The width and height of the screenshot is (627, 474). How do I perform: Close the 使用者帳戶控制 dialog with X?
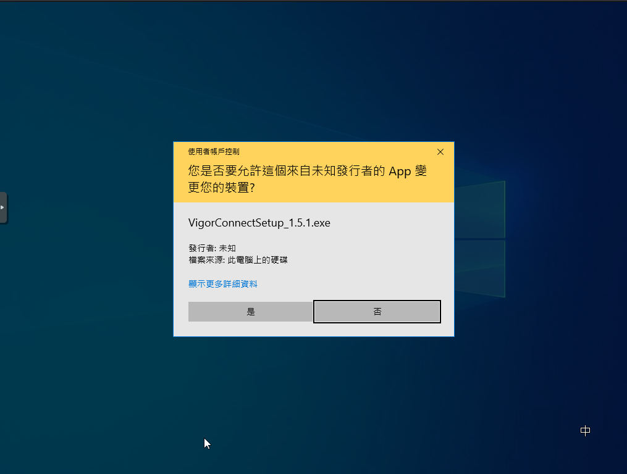click(440, 152)
